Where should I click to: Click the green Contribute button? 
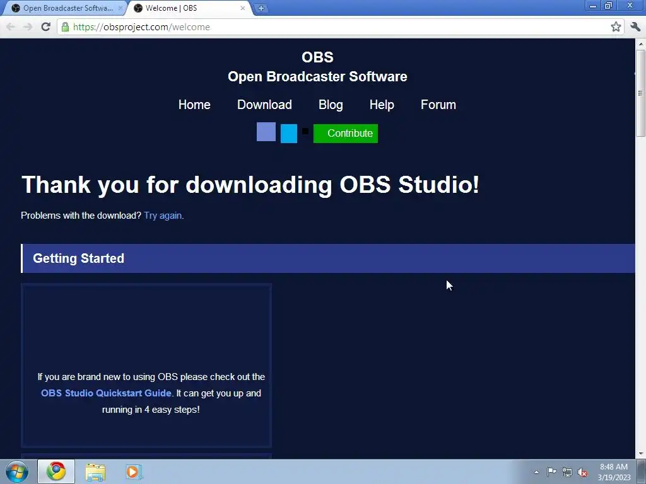pyautogui.click(x=346, y=134)
